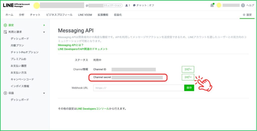
Task: Open the notification bell
Action: point(212,5)
